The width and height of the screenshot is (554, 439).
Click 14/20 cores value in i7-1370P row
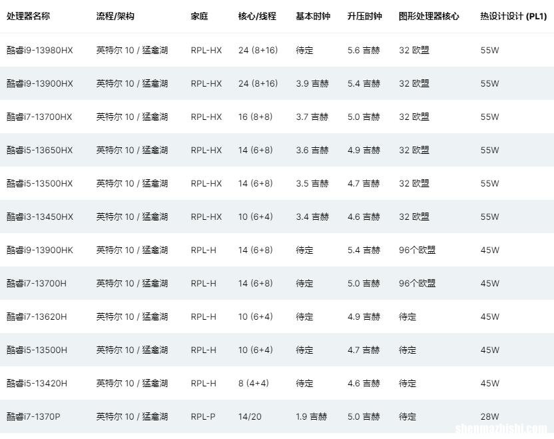point(250,416)
